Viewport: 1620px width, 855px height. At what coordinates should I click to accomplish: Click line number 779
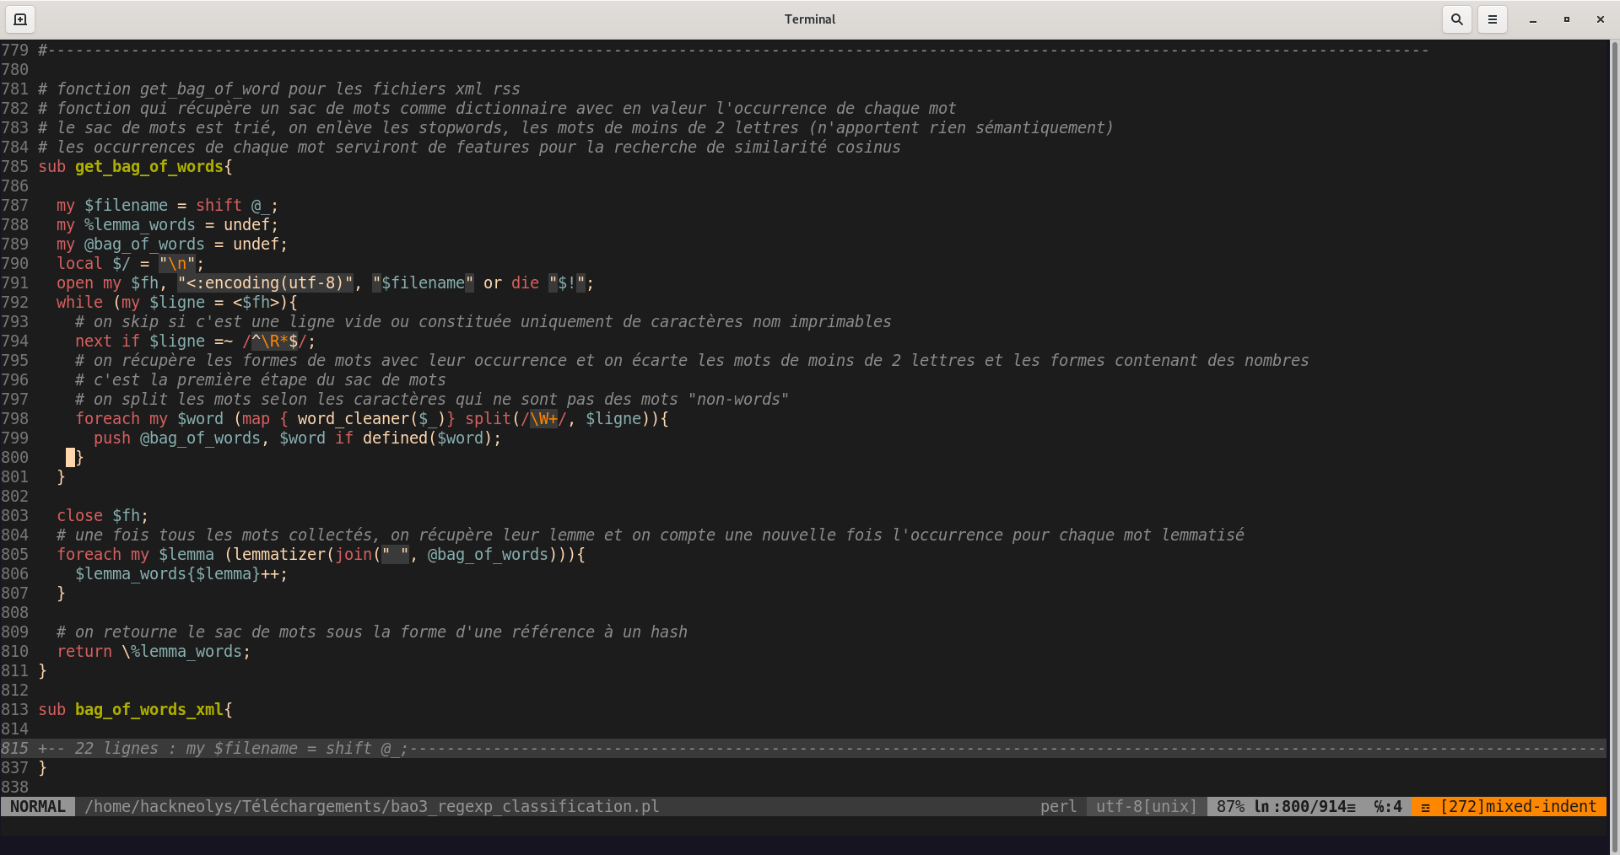click(x=14, y=50)
